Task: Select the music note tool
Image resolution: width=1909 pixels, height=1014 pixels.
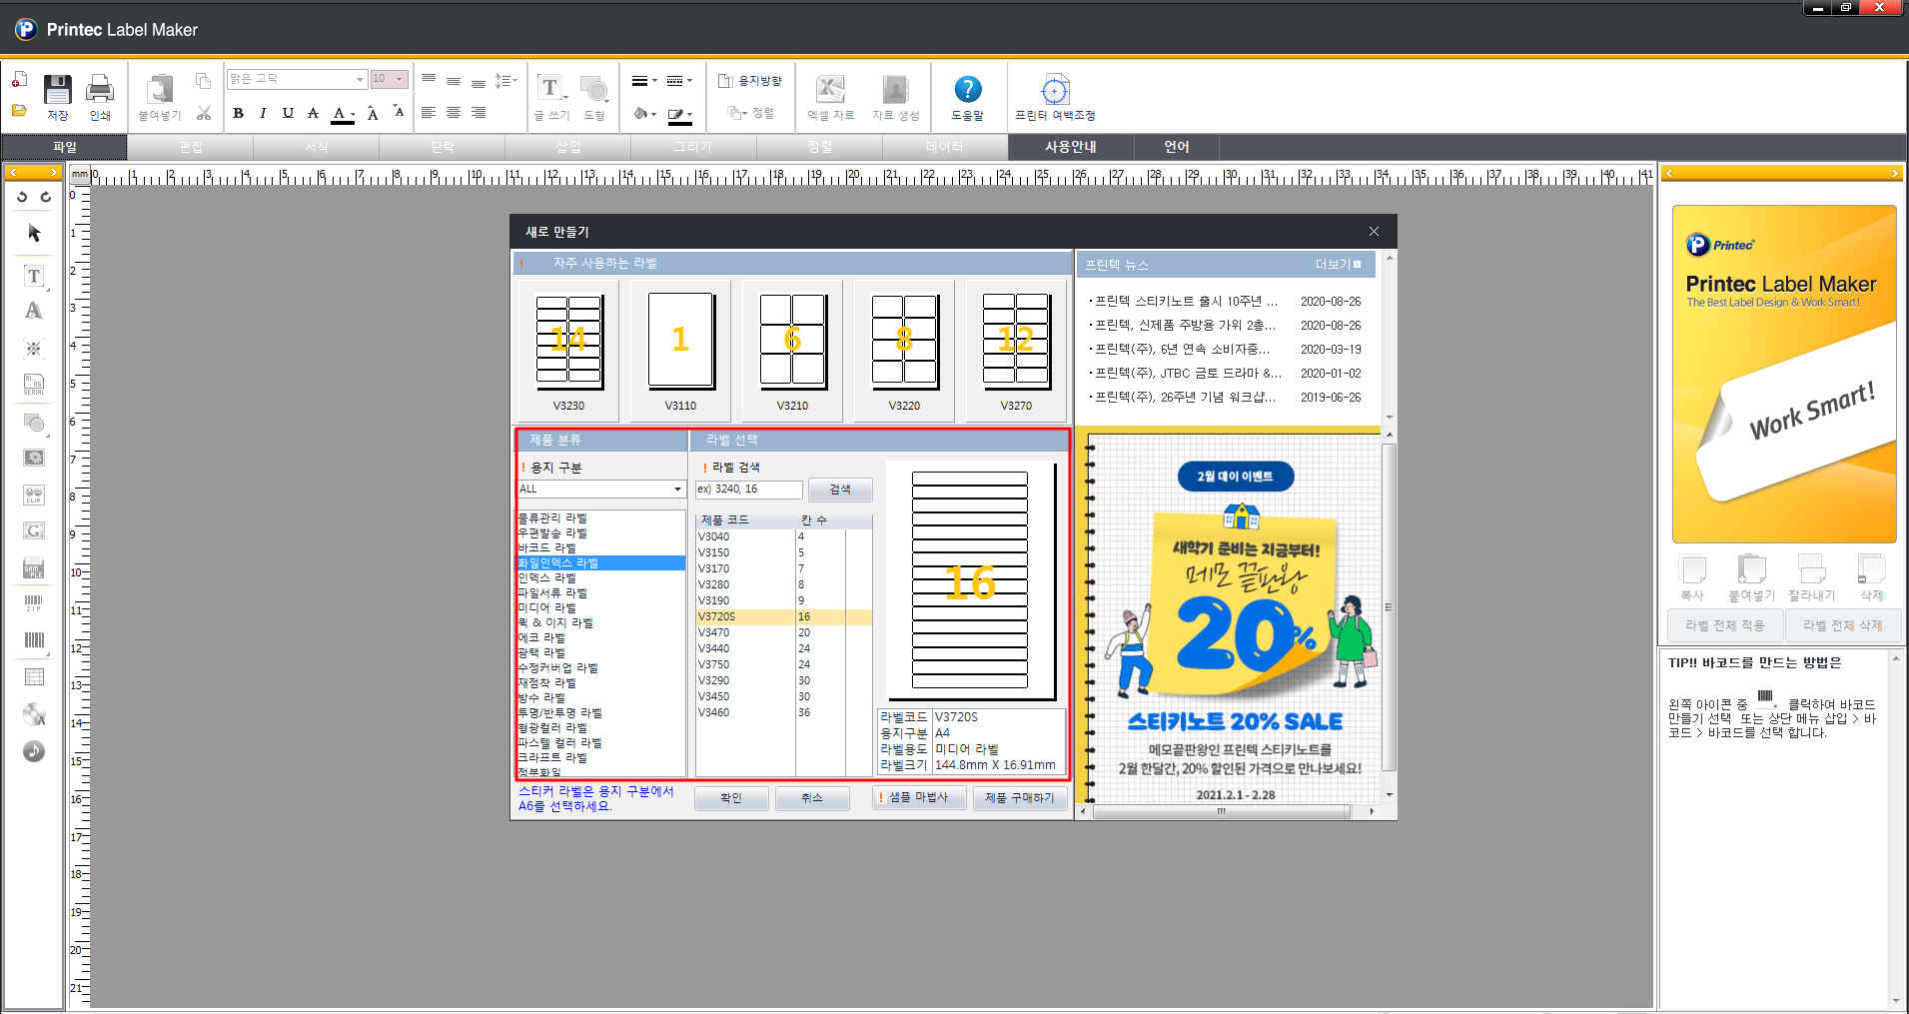Action: (x=34, y=751)
